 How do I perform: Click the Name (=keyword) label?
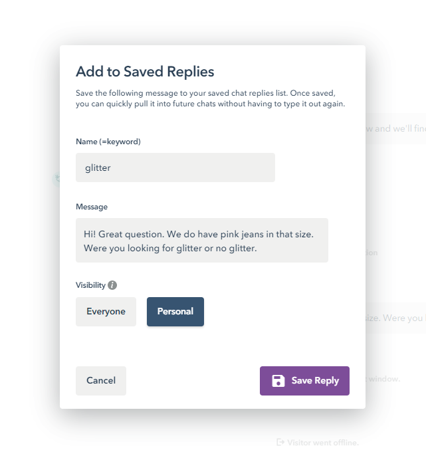(108, 142)
